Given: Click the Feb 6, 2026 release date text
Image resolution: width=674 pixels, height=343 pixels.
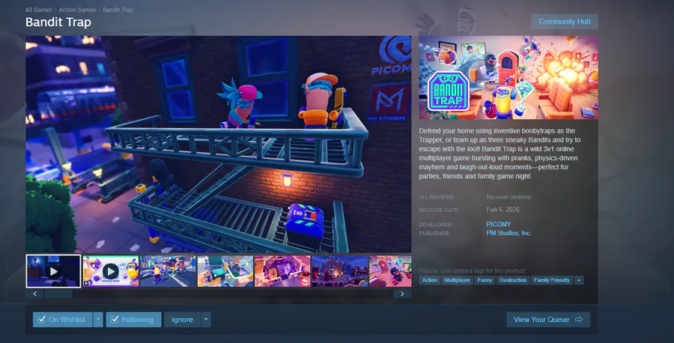Looking at the screenshot, I should 503,210.
